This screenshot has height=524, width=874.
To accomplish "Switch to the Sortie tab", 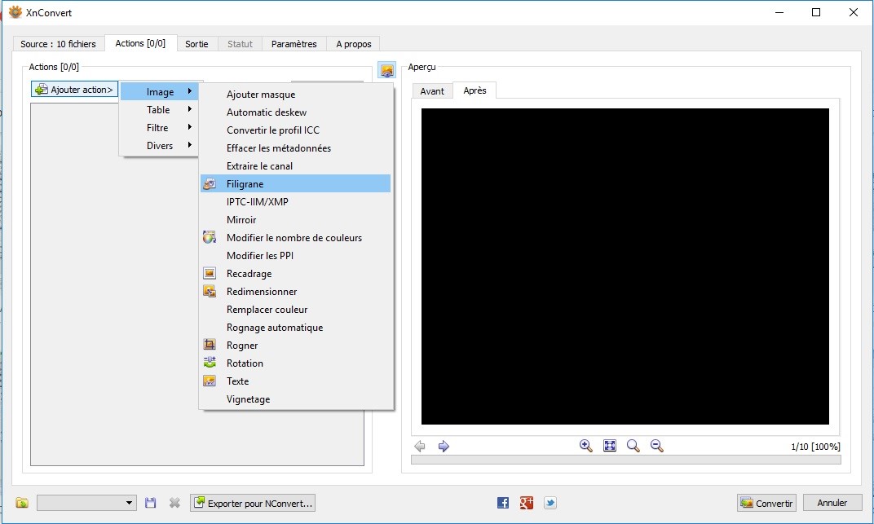I will [196, 44].
